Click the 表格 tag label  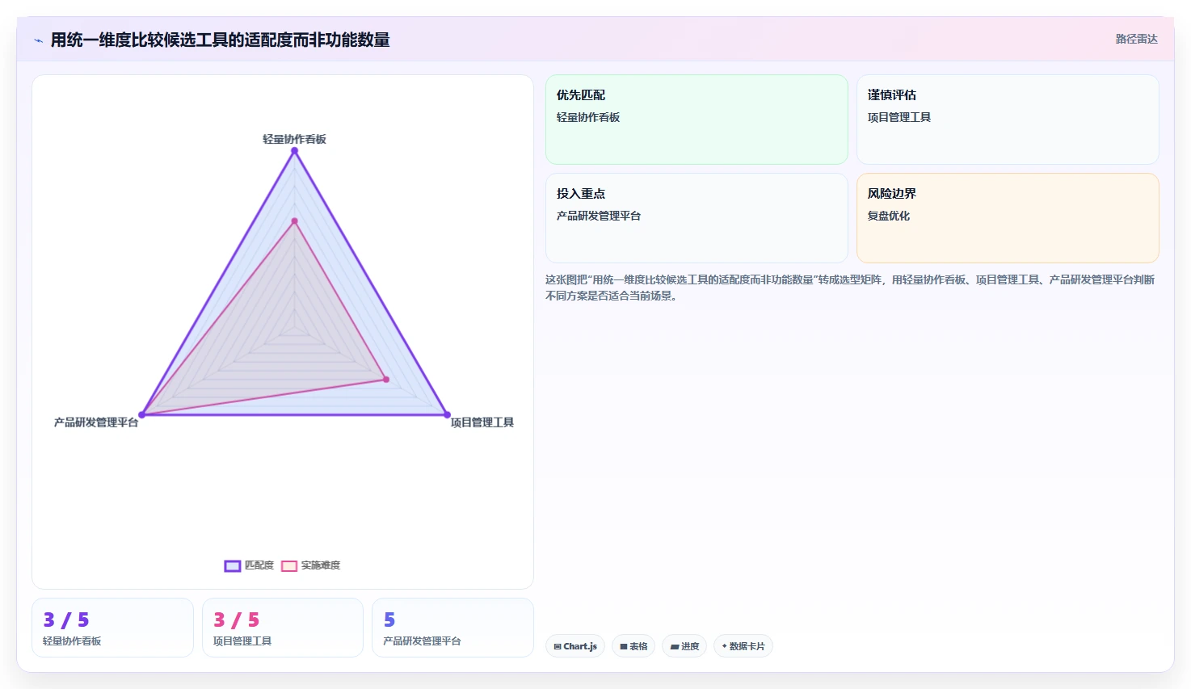click(638, 646)
